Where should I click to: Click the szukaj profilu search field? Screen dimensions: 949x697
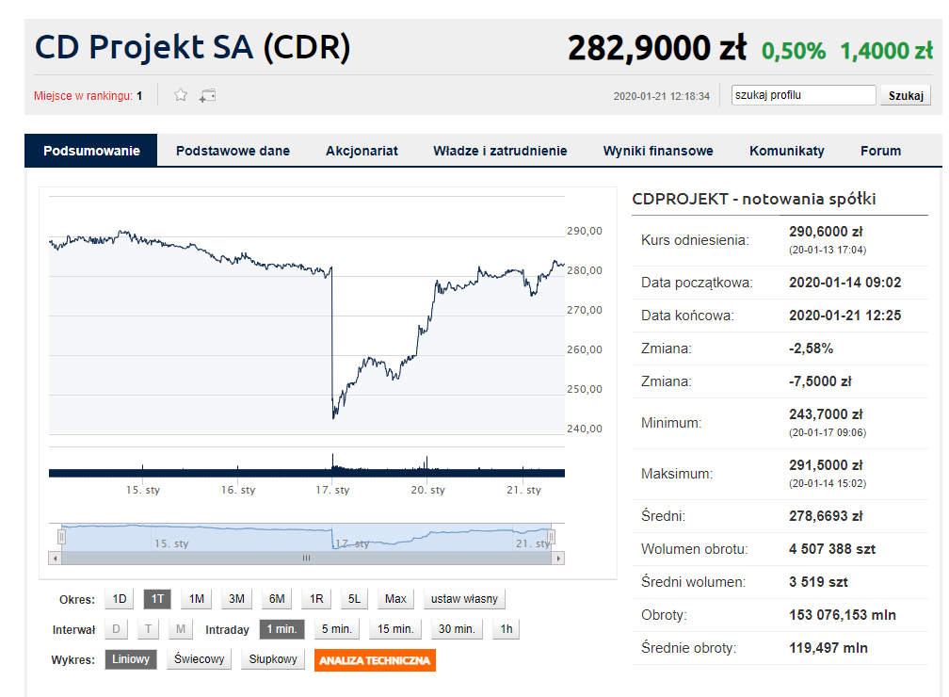click(x=803, y=95)
